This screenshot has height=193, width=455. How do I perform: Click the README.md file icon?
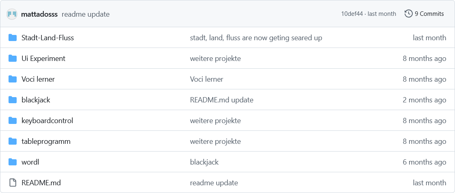[x=13, y=183]
